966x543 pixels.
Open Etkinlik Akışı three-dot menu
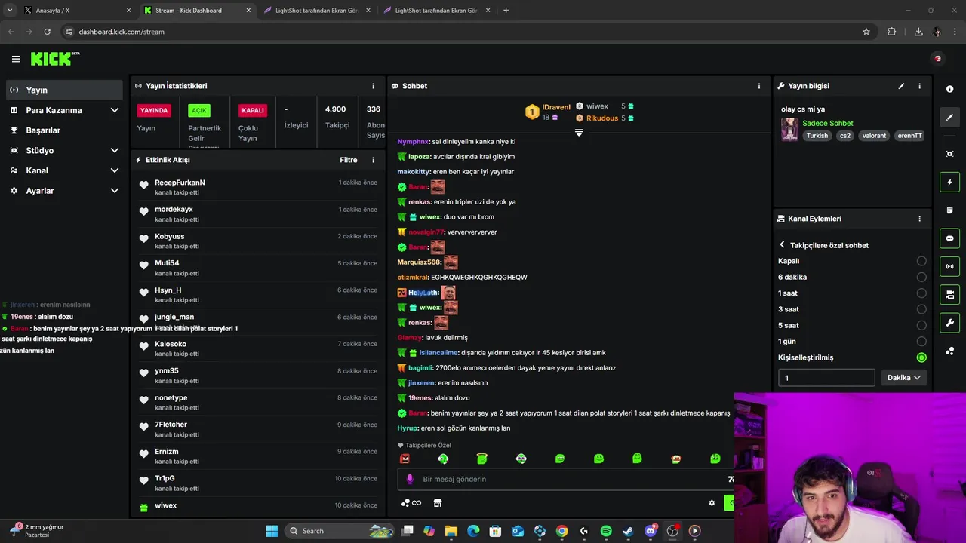click(x=373, y=160)
